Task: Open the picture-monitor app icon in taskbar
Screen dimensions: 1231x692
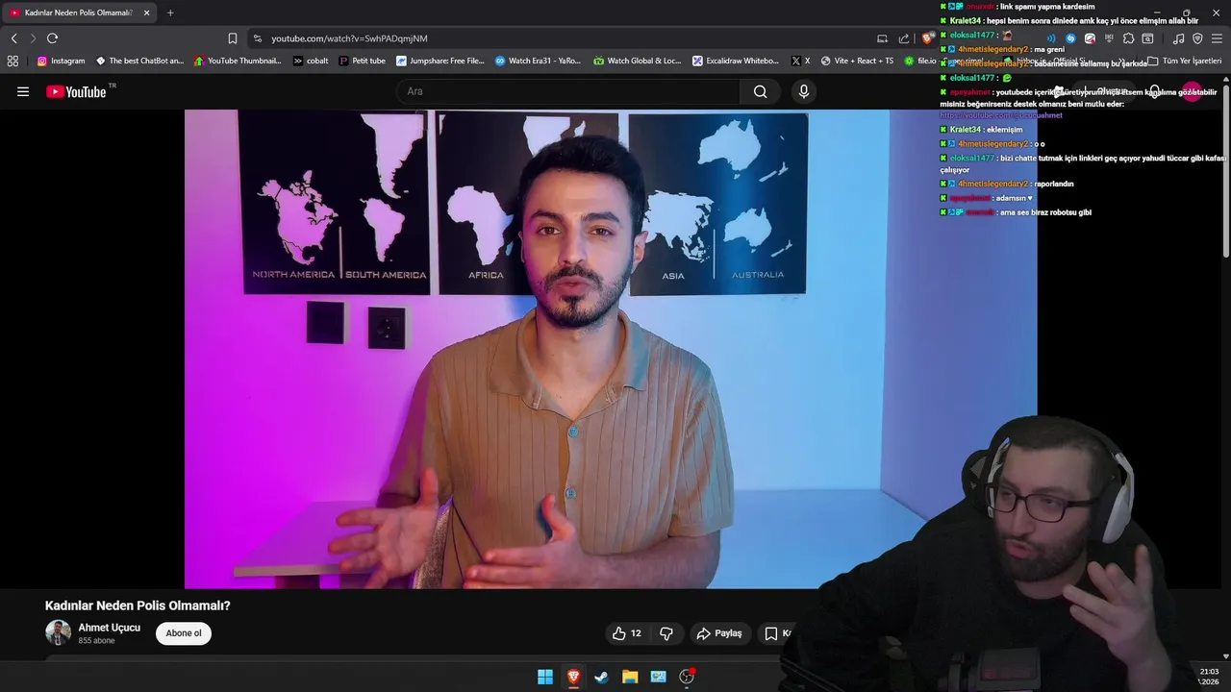Action: click(x=658, y=677)
